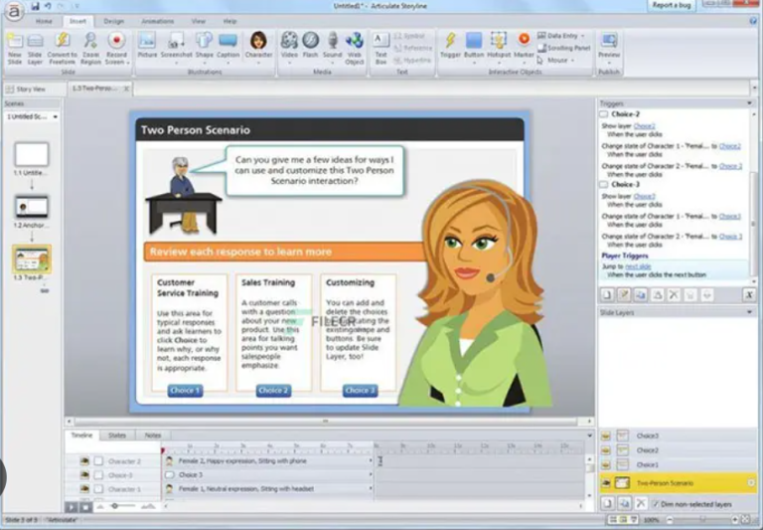This screenshot has height=530, width=763.
Task: Insert a Marker
Action: (x=524, y=48)
